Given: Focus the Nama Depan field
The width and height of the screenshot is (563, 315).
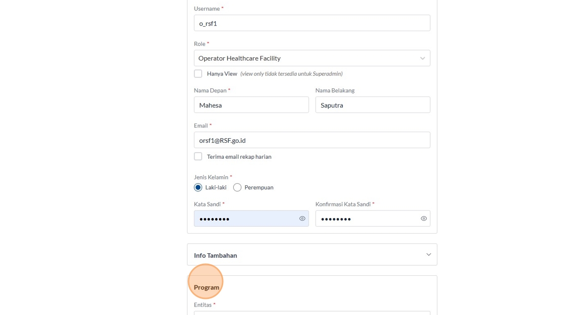Looking at the screenshot, I should click(251, 105).
